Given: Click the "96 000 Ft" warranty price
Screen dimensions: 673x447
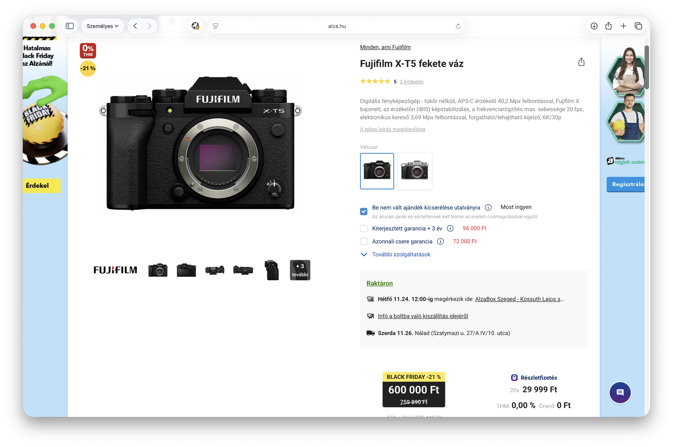Looking at the screenshot, I should click(475, 228).
